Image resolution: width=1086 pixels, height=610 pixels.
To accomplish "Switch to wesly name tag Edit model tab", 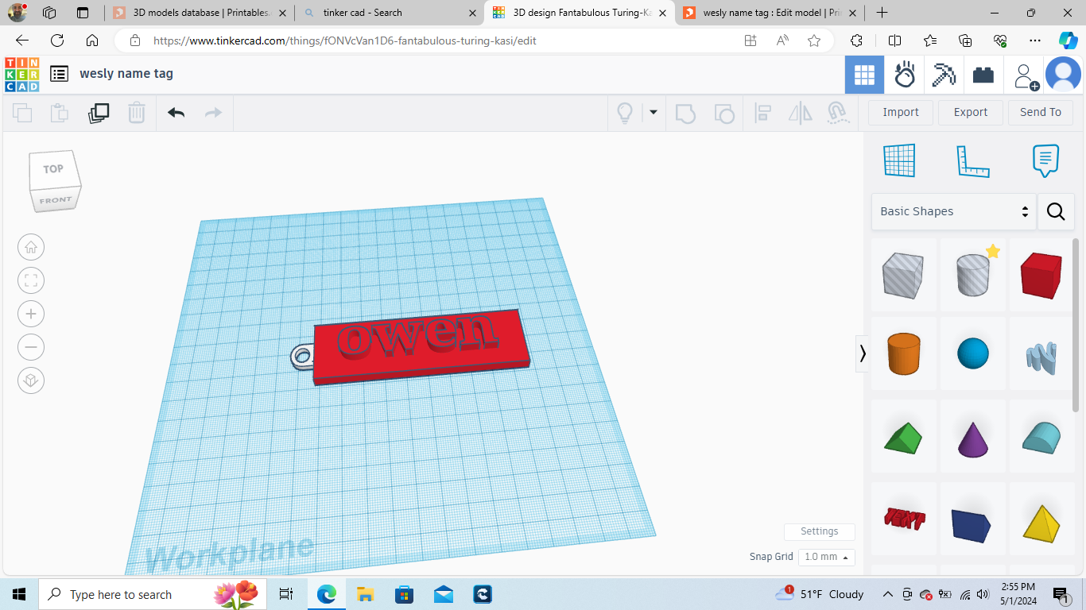I will click(x=769, y=13).
